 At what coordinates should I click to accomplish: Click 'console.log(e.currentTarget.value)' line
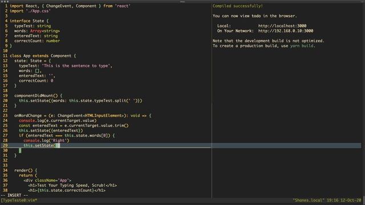pos(58,121)
